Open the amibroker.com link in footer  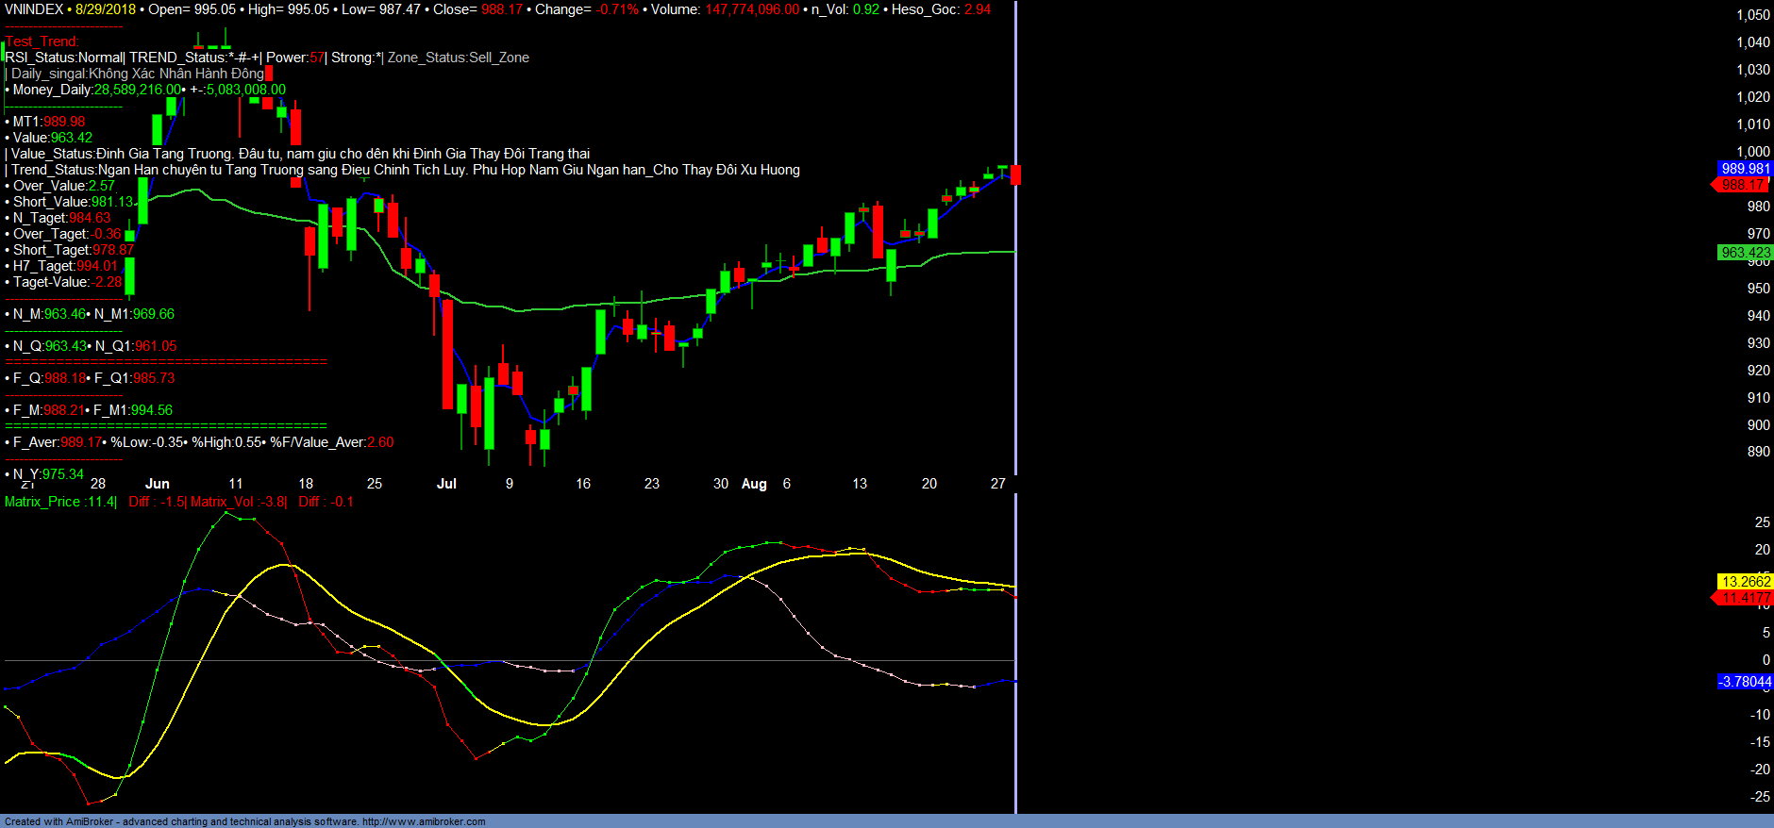click(424, 821)
